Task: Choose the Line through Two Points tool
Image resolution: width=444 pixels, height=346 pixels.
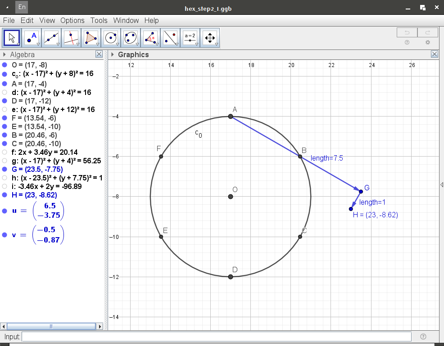Action: (51, 38)
